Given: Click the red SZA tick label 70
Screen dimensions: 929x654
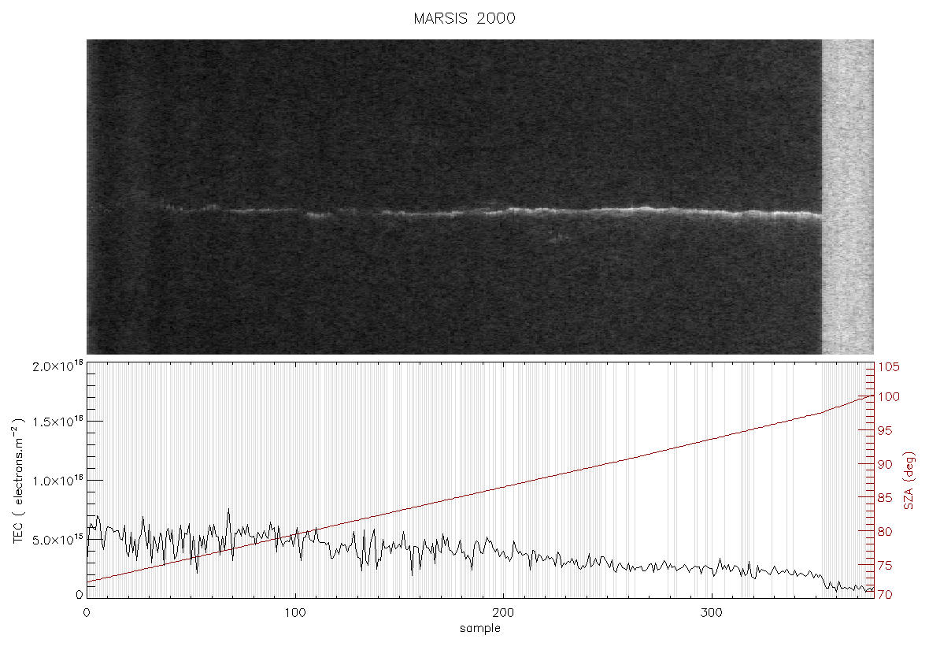Looking at the screenshot, I should point(885,595).
